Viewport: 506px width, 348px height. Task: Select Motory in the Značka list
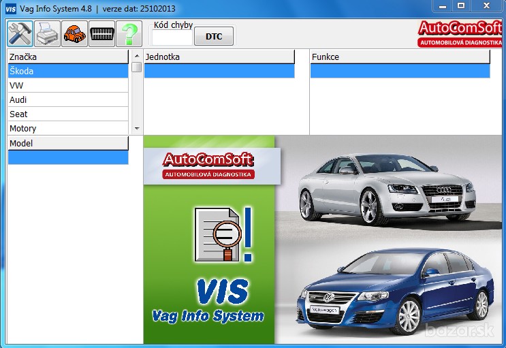tap(68, 128)
